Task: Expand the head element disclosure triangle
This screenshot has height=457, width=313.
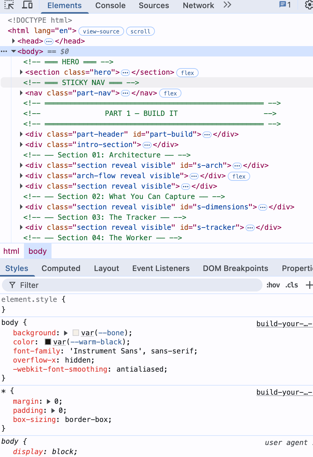Action: (13, 41)
